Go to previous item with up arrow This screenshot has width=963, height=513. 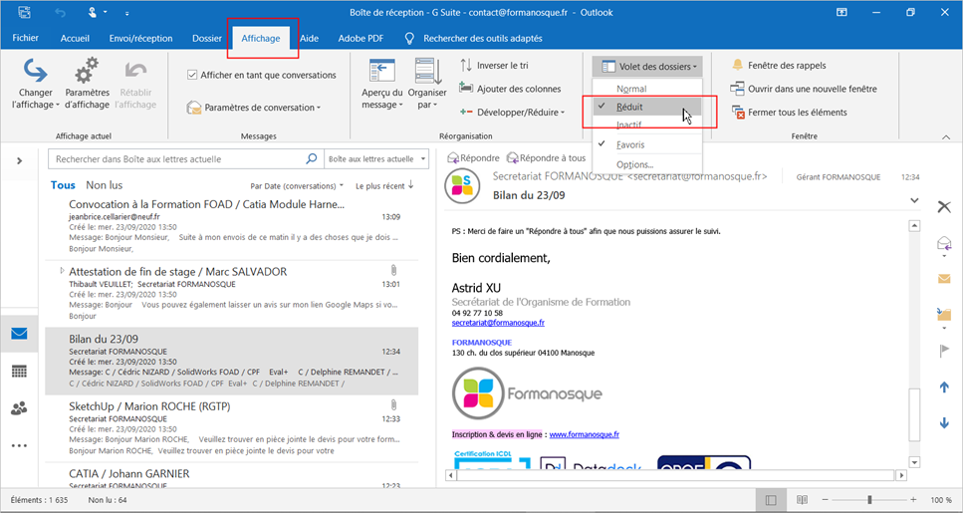[x=944, y=387]
